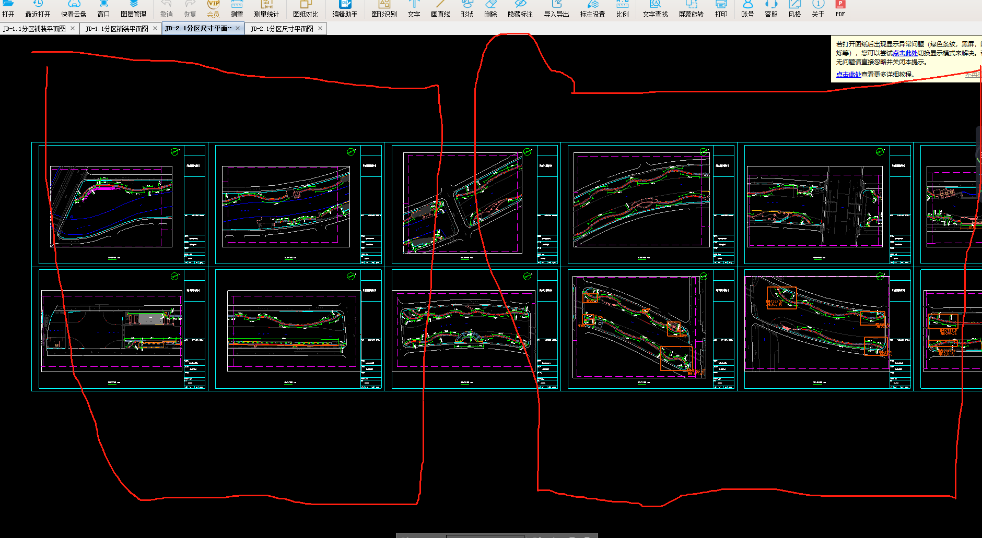The image size is (982, 538).
Task: Open the 窗口 window options
Action: (x=103, y=9)
